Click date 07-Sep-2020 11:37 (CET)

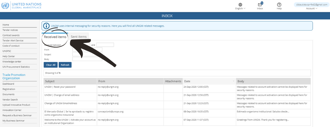pyautogui.click(x=196, y=120)
